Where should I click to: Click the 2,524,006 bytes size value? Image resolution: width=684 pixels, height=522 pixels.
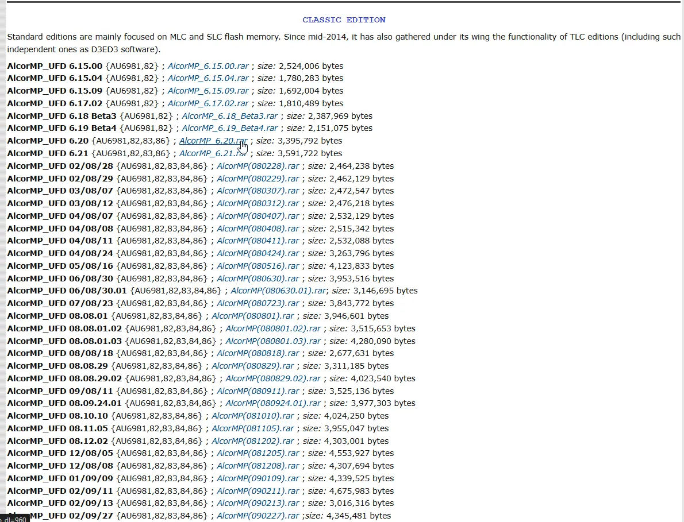click(x=311, y=66)
